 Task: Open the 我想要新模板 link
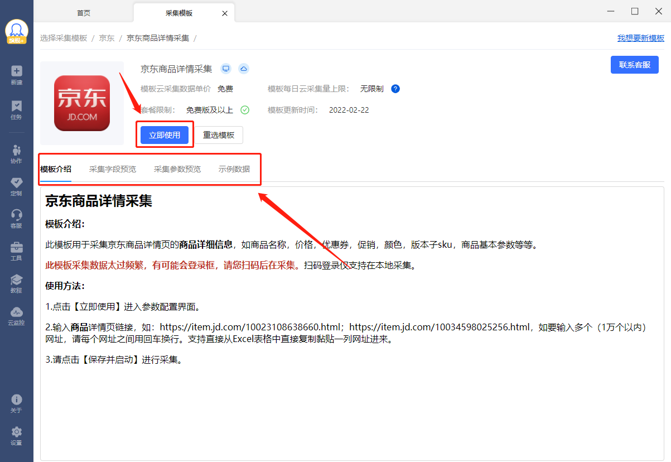click(x=641, y=38)
